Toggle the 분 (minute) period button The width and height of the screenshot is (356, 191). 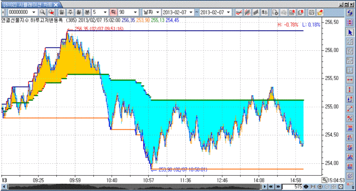pos(87,12)
